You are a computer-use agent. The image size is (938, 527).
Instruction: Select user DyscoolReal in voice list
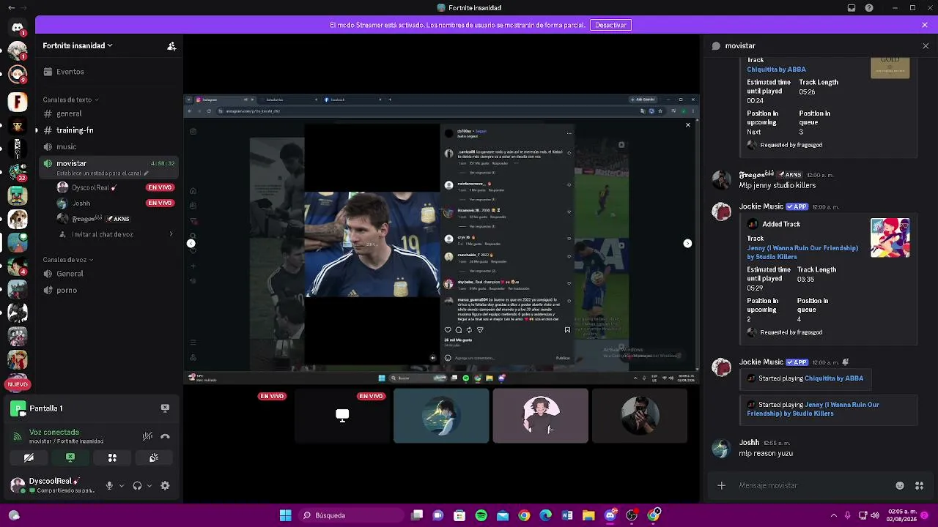pyautogui.click(x=90, y=187)
